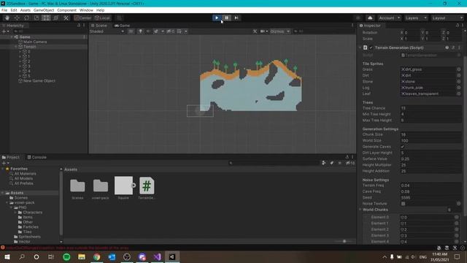The width and height of the screenshot is (467, 263).
Task: Open the Edit menu
Action: tap(14, 10)
